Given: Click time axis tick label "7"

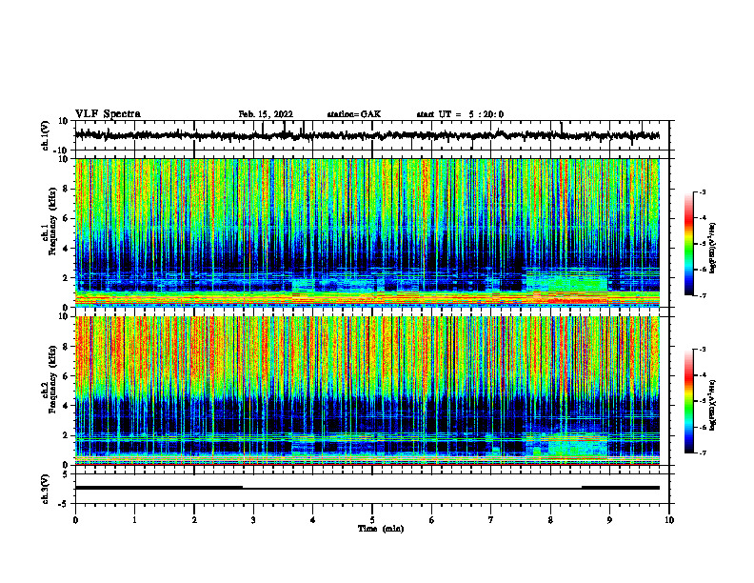Looking at the screenshot, I should 491,520.
